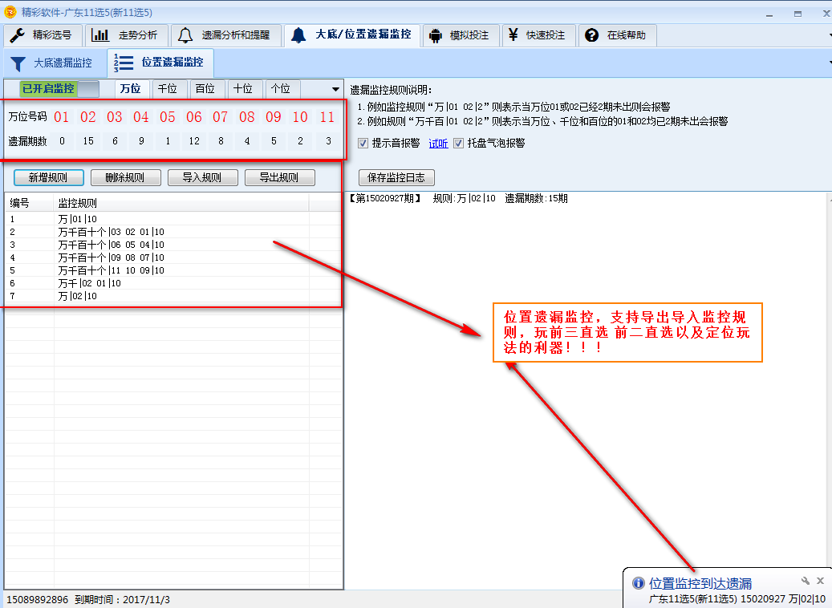Open the wrench settings icon in the notification popup
This screenshot has height=608, width=832.
click(806, 581)
